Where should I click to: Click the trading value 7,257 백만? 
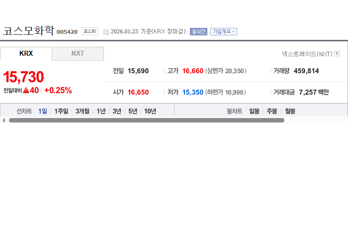coord(314,92)
